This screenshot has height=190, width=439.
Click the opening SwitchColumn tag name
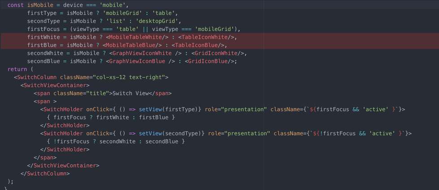click(x=37, y=77)
